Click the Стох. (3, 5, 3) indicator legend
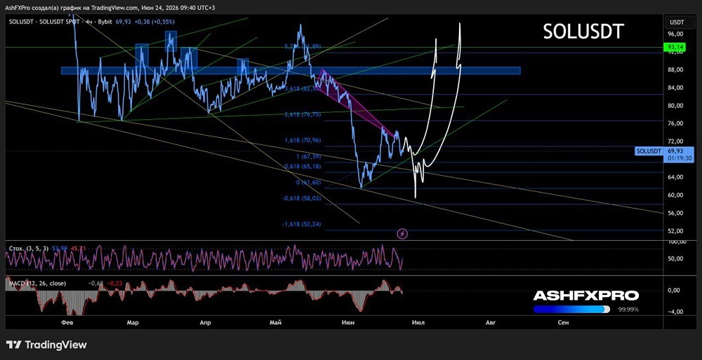This screenshot has width=702, height=360. click(28, 249)
